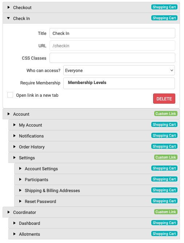This screenshot has height=243, width=184.
Task: Delete the Check In menu item
Action: (164, 99)
